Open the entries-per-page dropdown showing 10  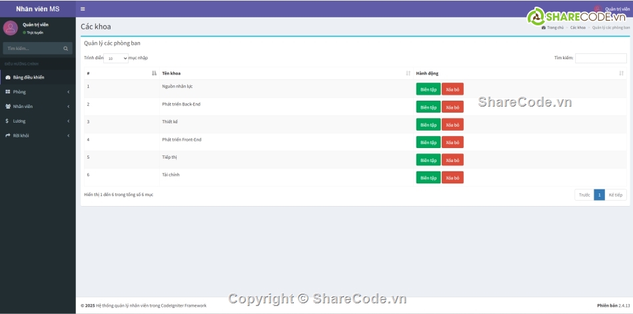[x=116, y=58]
